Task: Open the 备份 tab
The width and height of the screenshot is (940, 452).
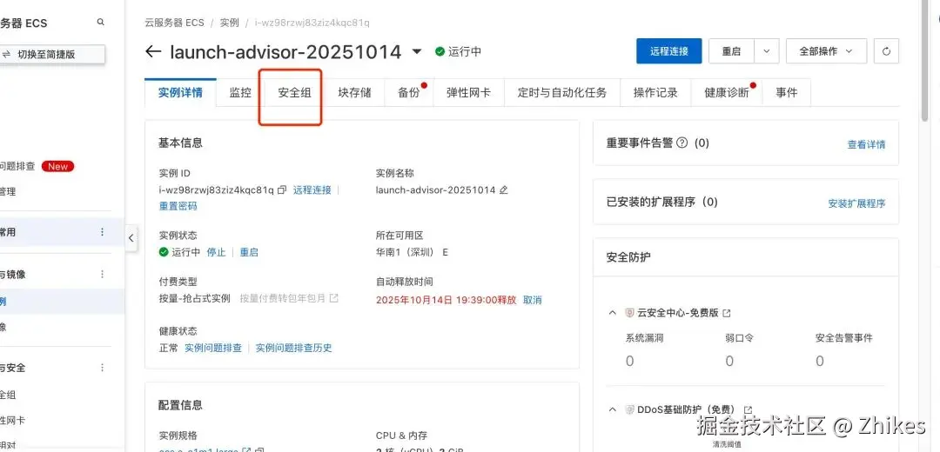Action: 409,93
